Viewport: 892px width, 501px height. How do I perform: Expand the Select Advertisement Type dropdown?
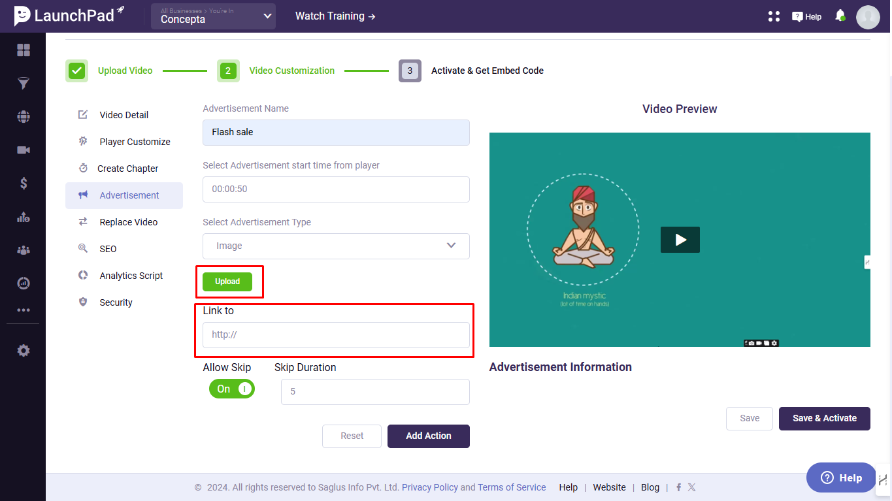336,246
